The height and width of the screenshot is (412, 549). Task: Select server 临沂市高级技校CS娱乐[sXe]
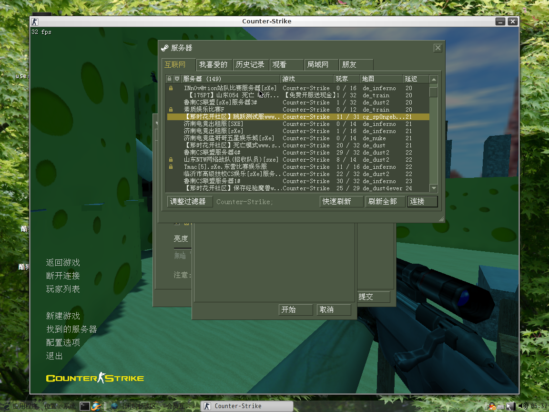coord(298,174)
